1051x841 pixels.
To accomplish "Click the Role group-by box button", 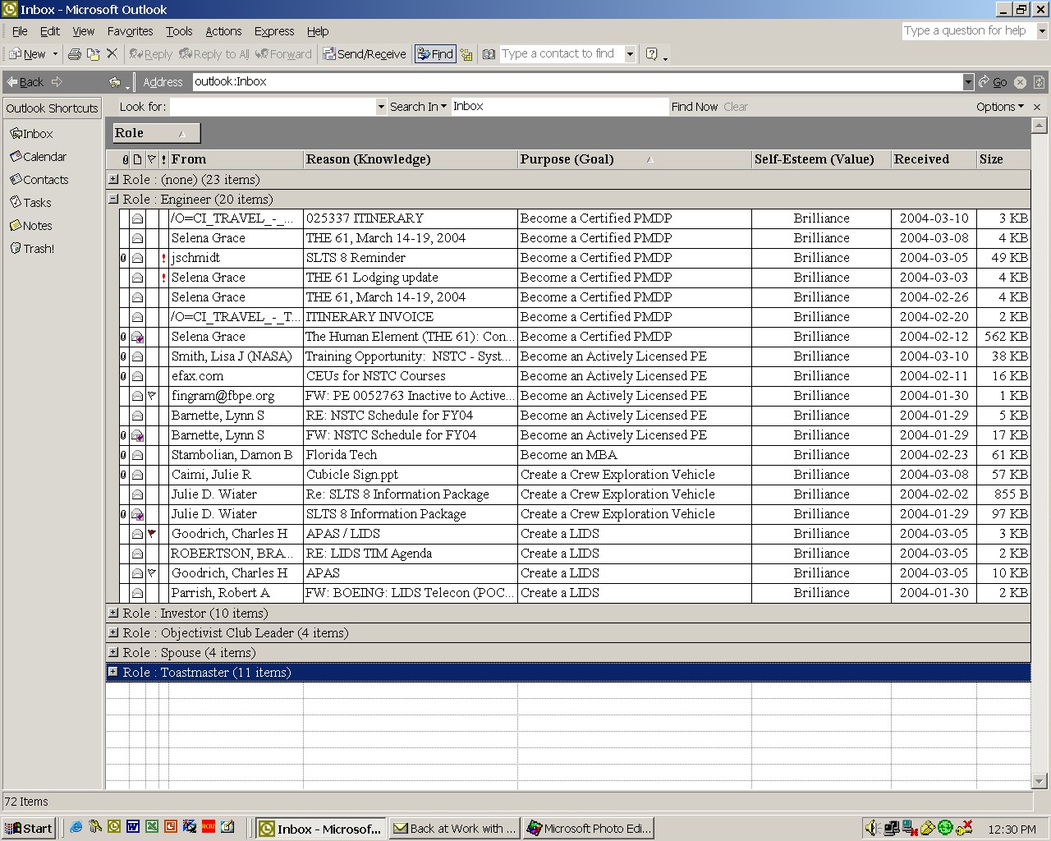I will point(156,133).
